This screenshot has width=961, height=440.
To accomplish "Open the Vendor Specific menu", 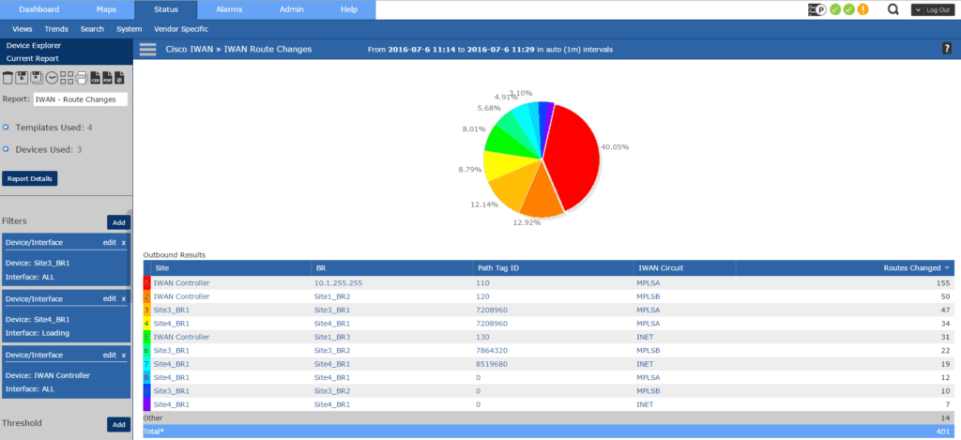I will point(181,29).
